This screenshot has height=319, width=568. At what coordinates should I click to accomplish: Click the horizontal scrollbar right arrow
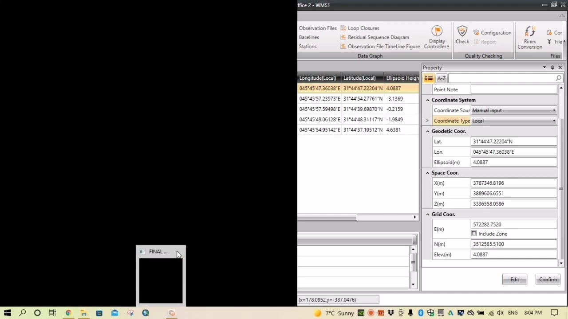point(415,217)
